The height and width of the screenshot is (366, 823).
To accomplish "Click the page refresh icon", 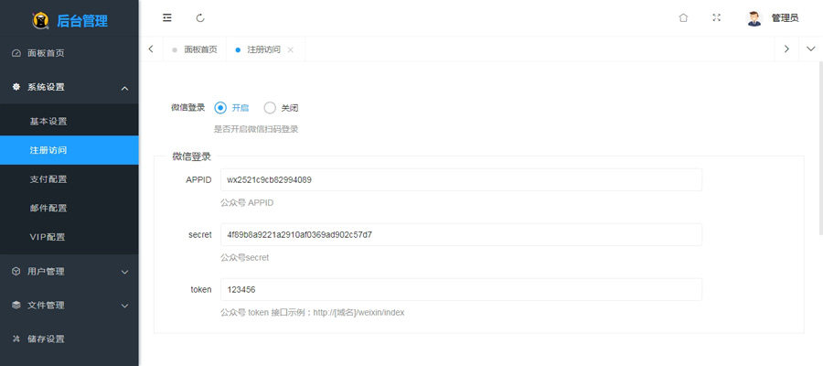I will tap(200, 17).
